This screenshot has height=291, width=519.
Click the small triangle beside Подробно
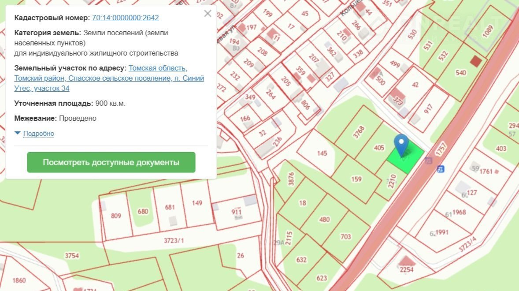tap(18, 133)
